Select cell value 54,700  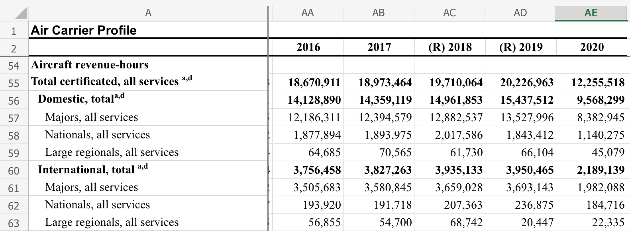pos(379,222)
